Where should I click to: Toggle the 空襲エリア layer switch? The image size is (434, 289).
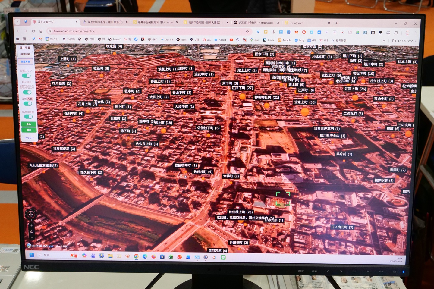pyautogui.click(x=27, y=76)
